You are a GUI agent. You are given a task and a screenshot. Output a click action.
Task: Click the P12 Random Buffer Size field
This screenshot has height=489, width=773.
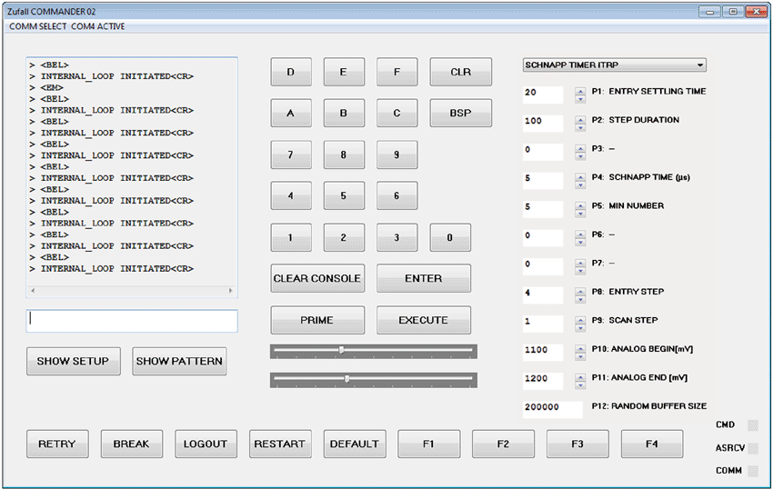click(x=552, y=408)
